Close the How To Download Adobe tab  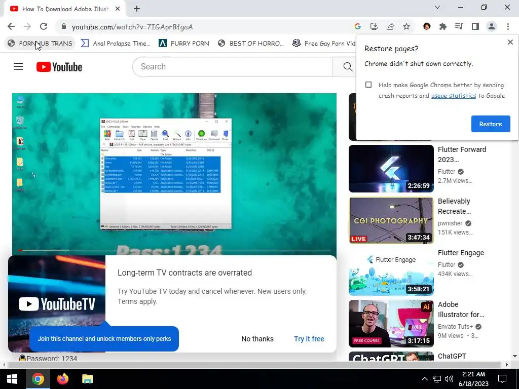click(x=118, y=9)
